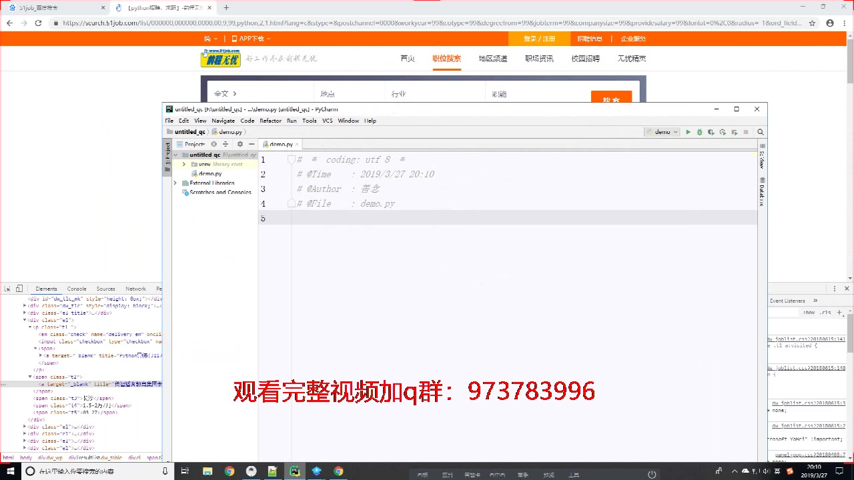The width and height of the screenshot is (854, 480).
Task: Open Search Everywhere with the magnifier icon
Action: pyautogui.click(x=761, y=131)
